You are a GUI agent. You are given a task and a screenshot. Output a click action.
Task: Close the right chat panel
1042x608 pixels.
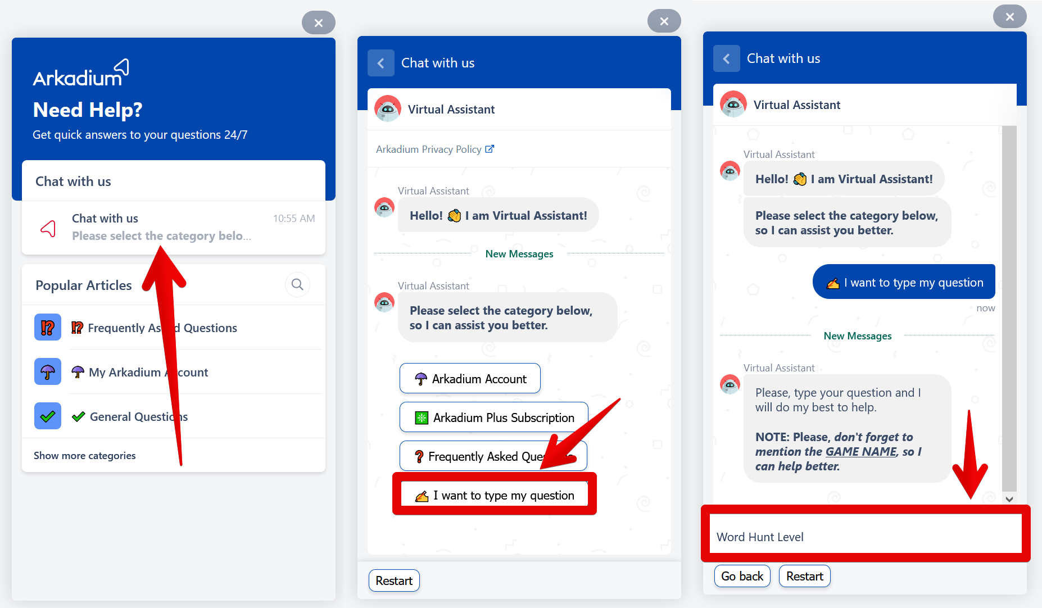(1009, 17)
